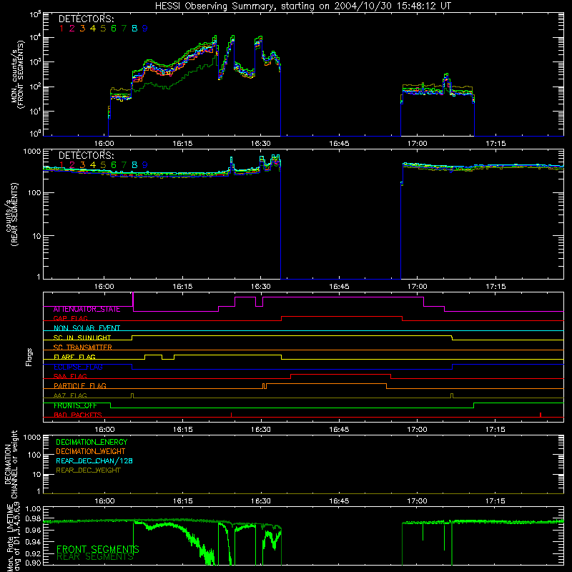This screenshot has width=572, height=572.
Task: Click the SC_TRANSMITTER flag label
Action: tap(83, 347)
